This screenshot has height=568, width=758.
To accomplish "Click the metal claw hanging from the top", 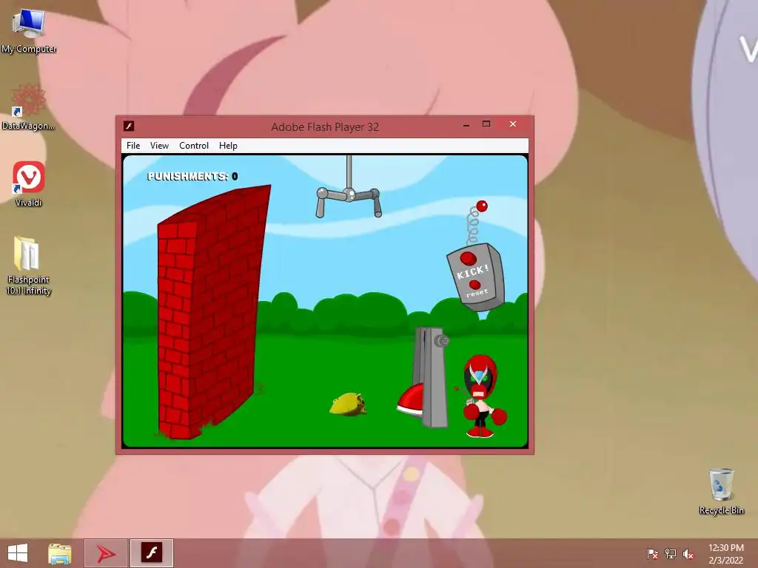I will pos(349,195).
